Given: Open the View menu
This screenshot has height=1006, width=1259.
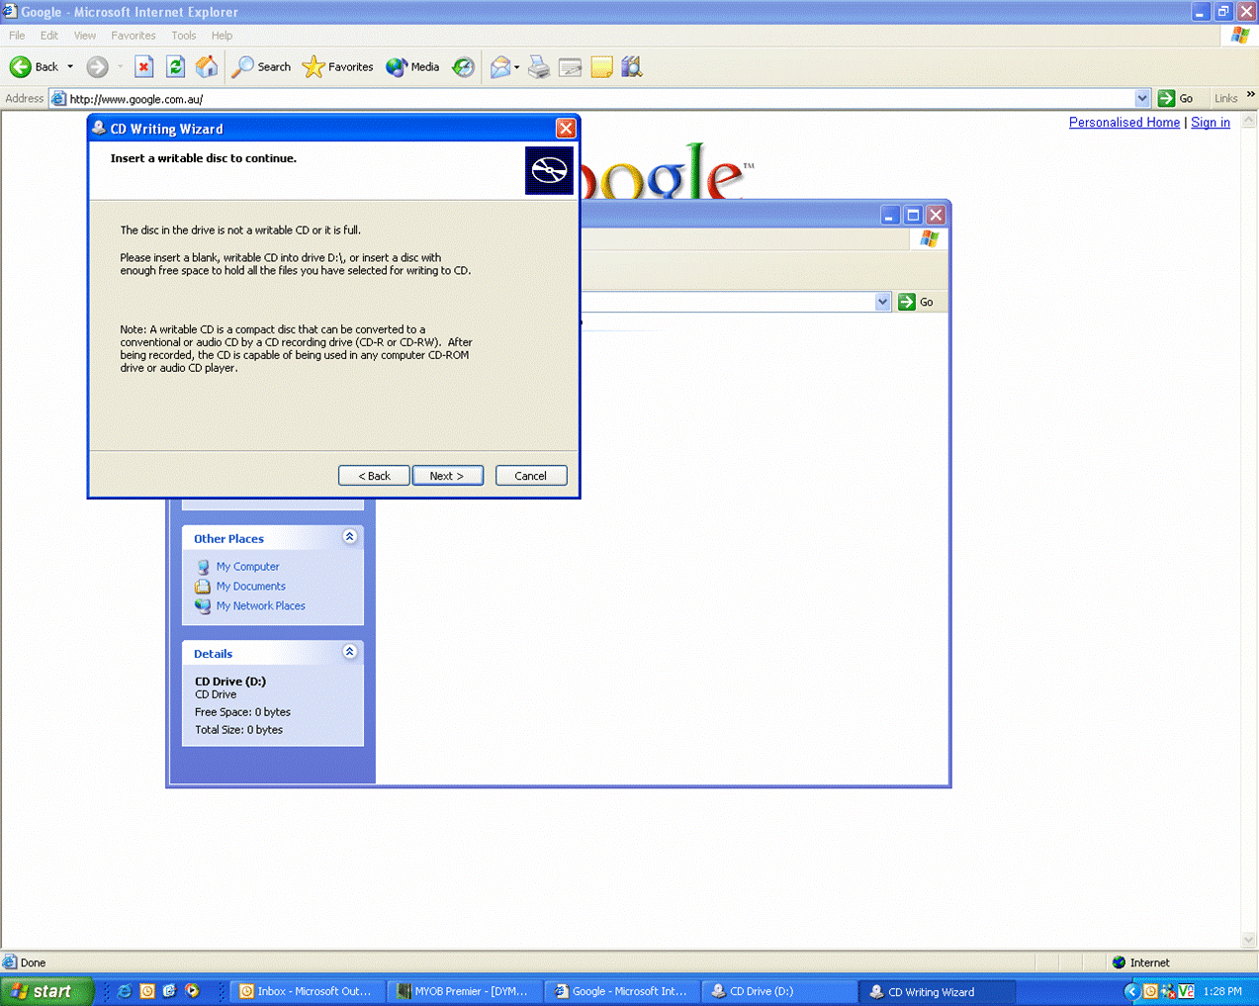Looking at the screenshot, I should click(85, 36).
